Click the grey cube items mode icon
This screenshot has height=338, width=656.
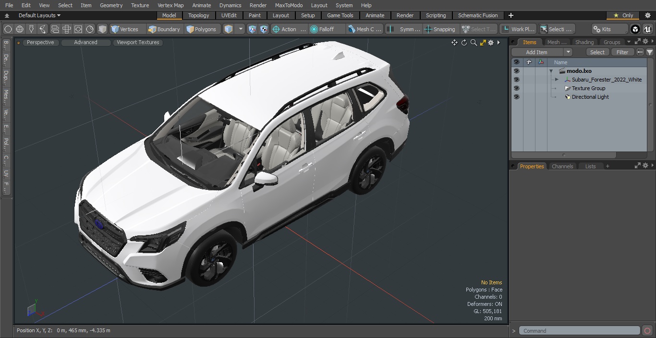(102, 29)
